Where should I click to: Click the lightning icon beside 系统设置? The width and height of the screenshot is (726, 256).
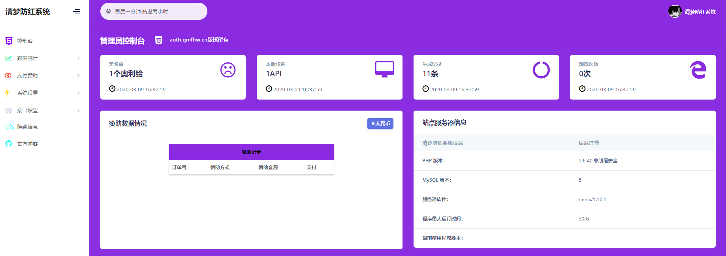point(7,93)
